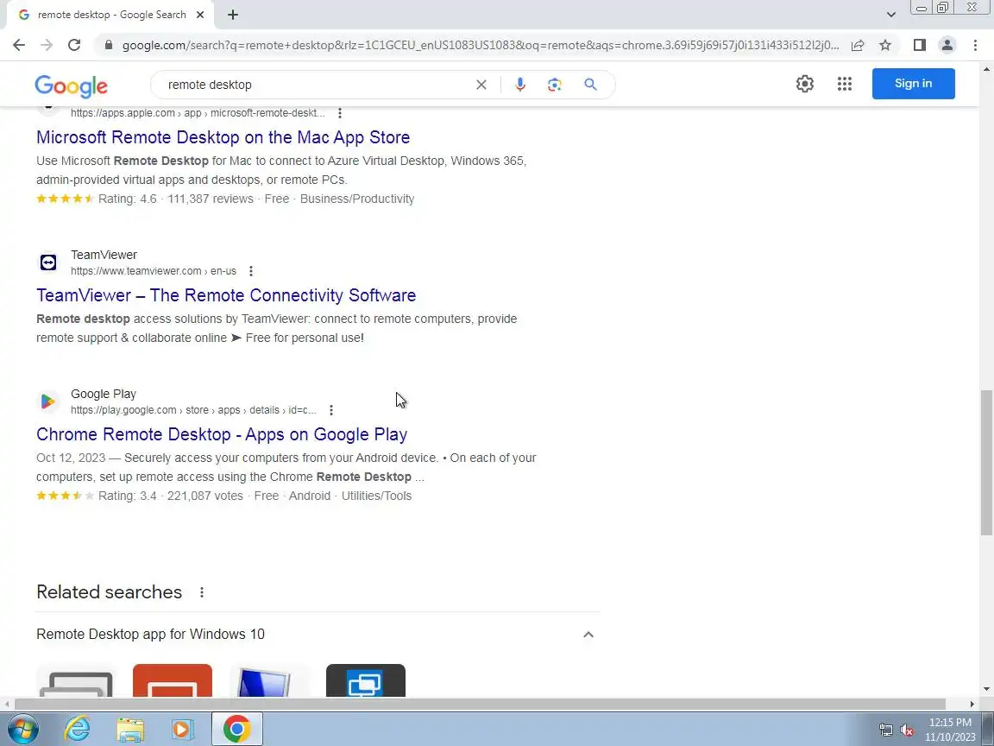Select the remote desktop - Google Search tab
The width and height of the screenshot is (994, 746).
coord(111,15)
